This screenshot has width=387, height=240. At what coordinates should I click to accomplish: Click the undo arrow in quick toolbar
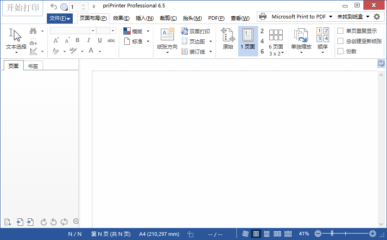tap(54, 6)
